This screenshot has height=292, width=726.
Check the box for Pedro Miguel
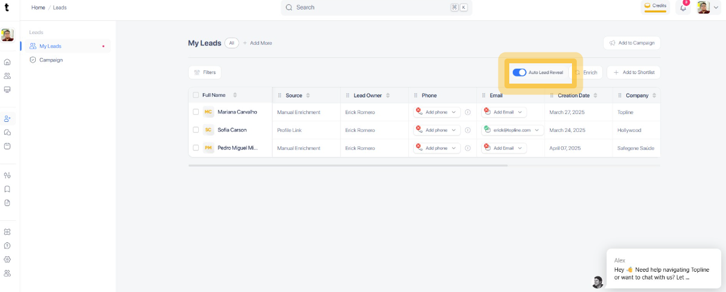coord(196,147)
